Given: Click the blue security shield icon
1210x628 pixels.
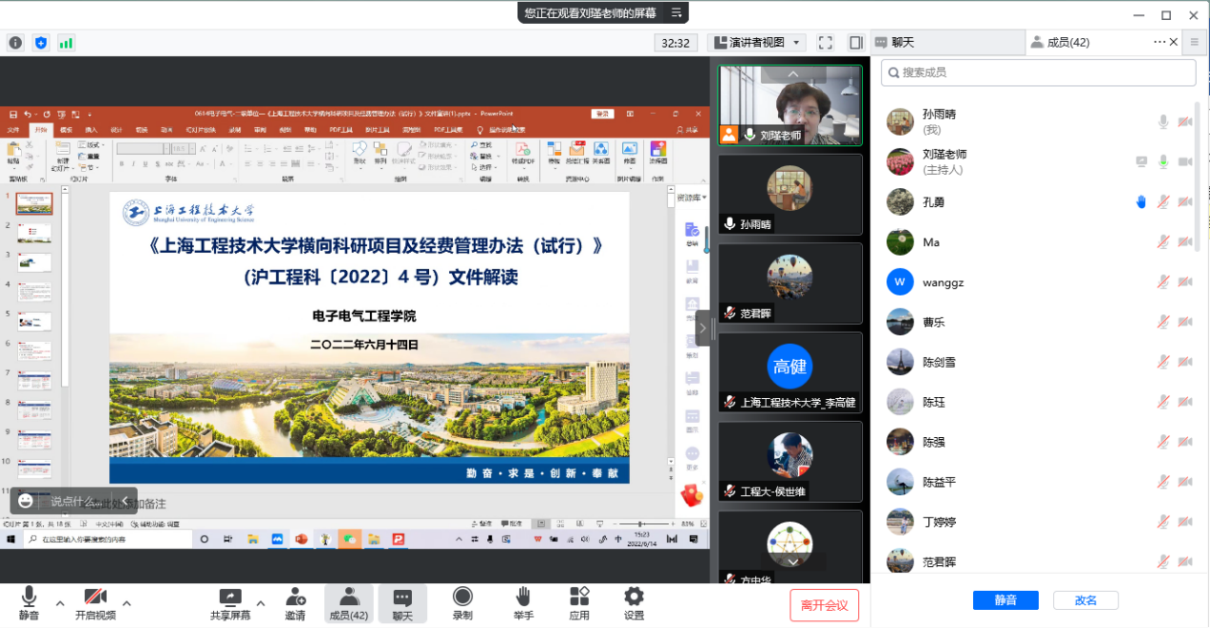Looking at the screenshot, I should click(x=40, y=43).
